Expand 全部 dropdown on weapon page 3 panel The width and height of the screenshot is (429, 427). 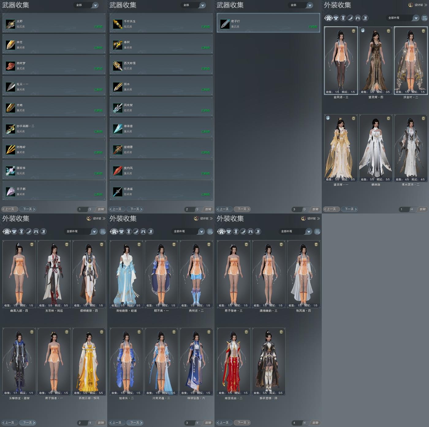300,5
